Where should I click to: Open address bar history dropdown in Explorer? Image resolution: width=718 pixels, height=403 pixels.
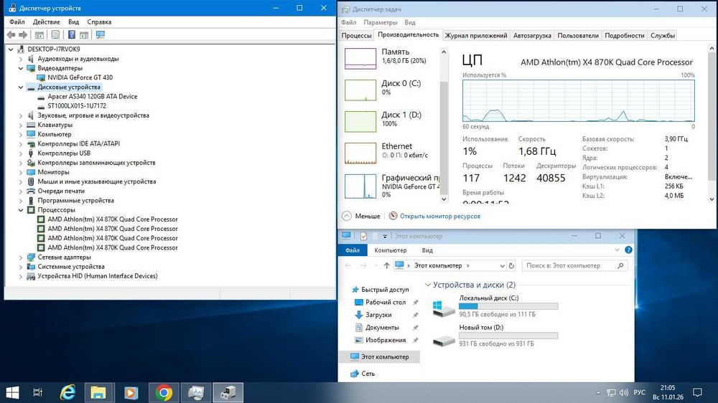[502, 266]
